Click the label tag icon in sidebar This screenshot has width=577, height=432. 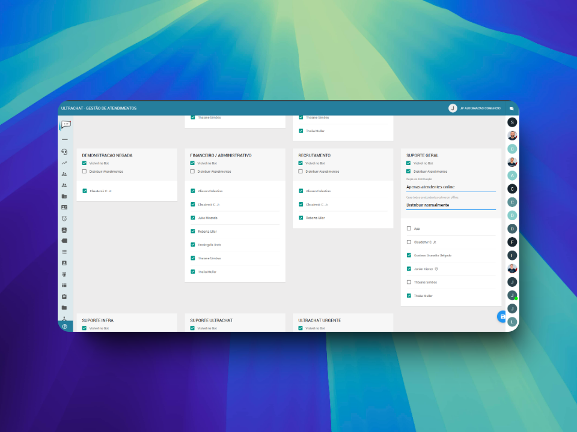click(x=64, y=241)
